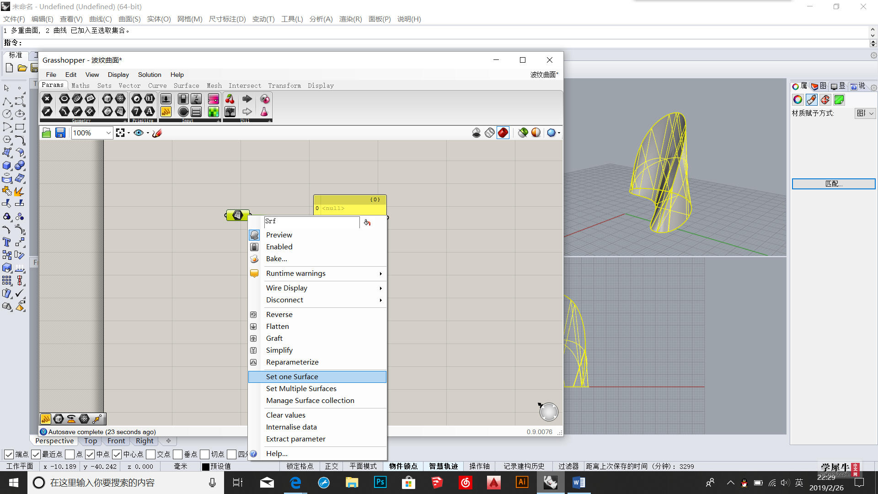Add Point parameter from Geometry panel

pos(47,98)
